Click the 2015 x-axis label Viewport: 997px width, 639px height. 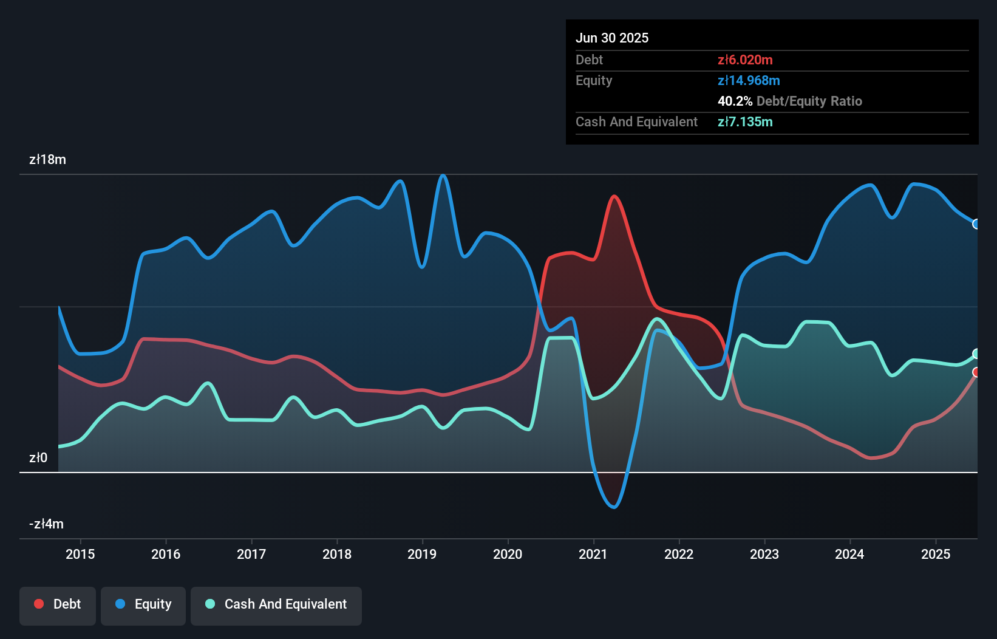tap(80, 554)
